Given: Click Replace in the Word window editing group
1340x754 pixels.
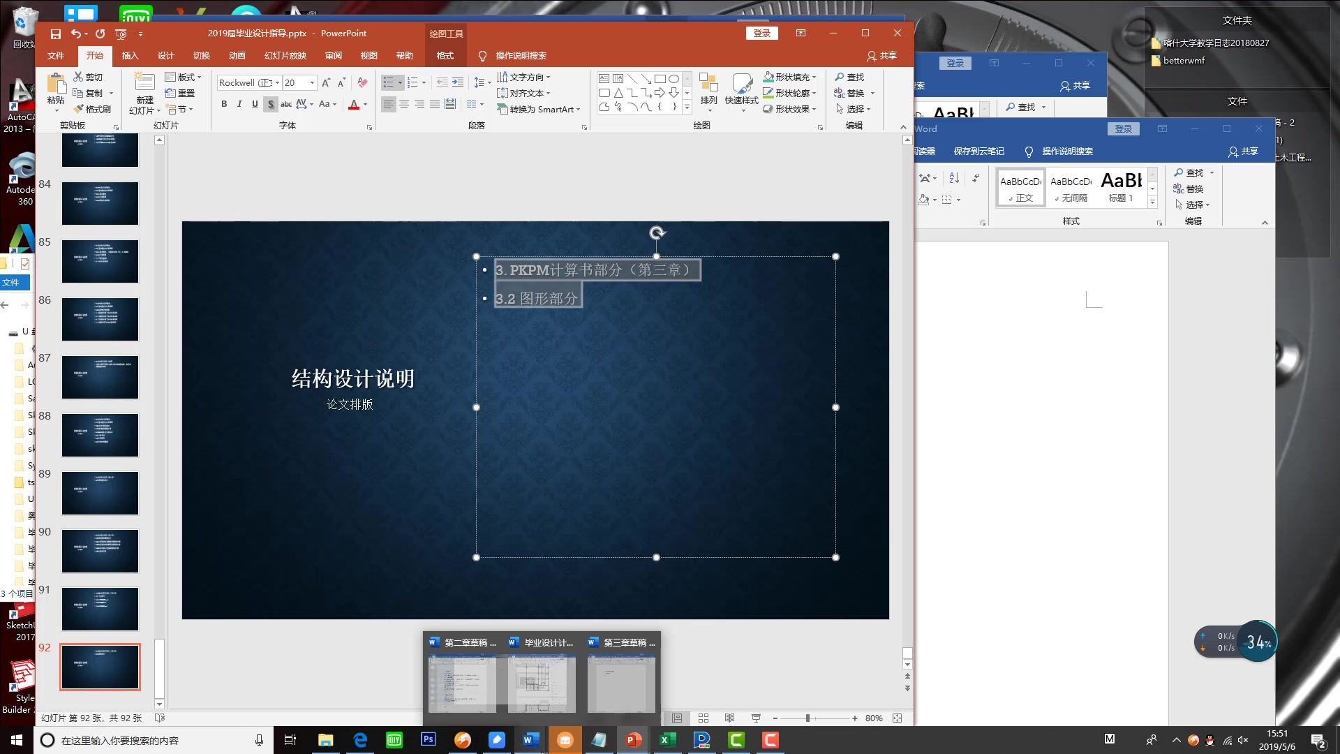Looking at the screenshot, I should click(1189, 188).
